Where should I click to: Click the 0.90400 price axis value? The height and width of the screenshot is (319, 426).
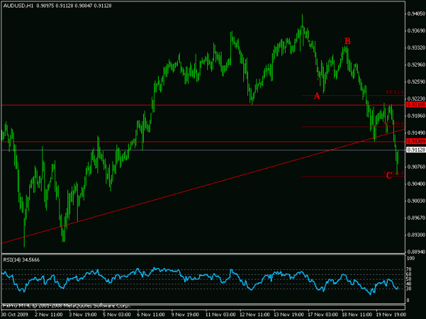click(x=416, y=184)
